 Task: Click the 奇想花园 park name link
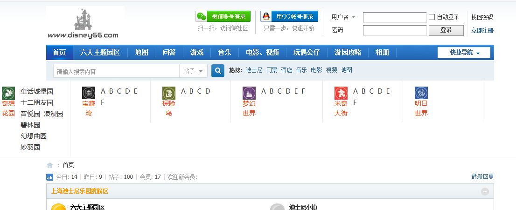tap(8, 108)
